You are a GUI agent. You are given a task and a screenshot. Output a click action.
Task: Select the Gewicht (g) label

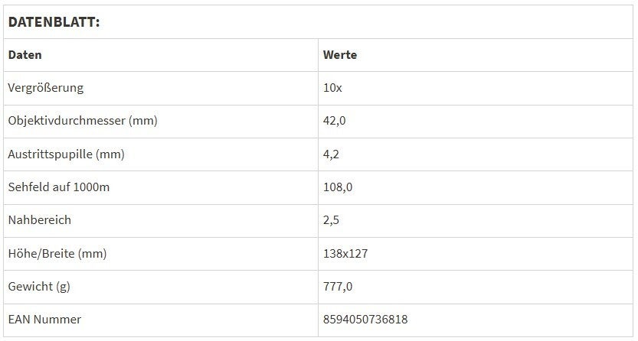pos(41,287)
